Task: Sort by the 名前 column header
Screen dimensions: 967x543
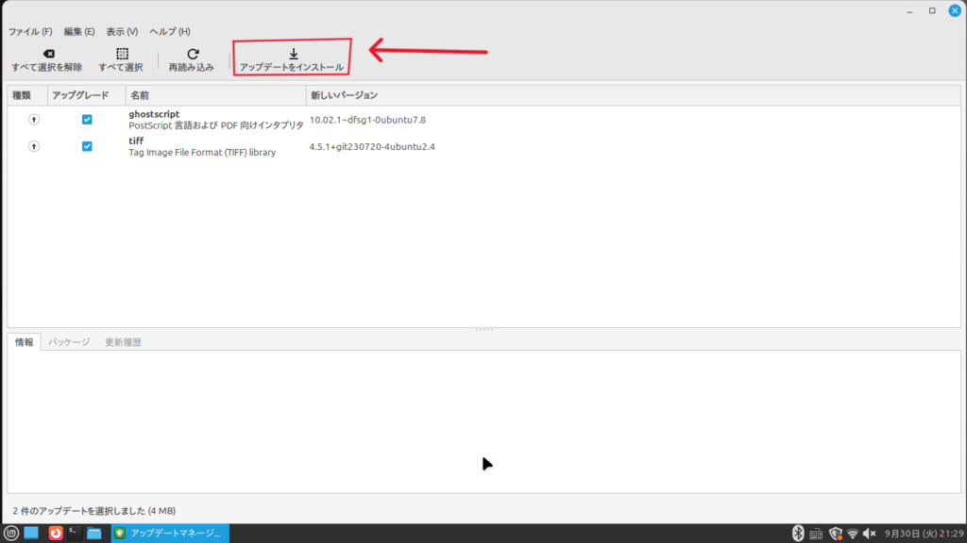Action: pos(140,95)
